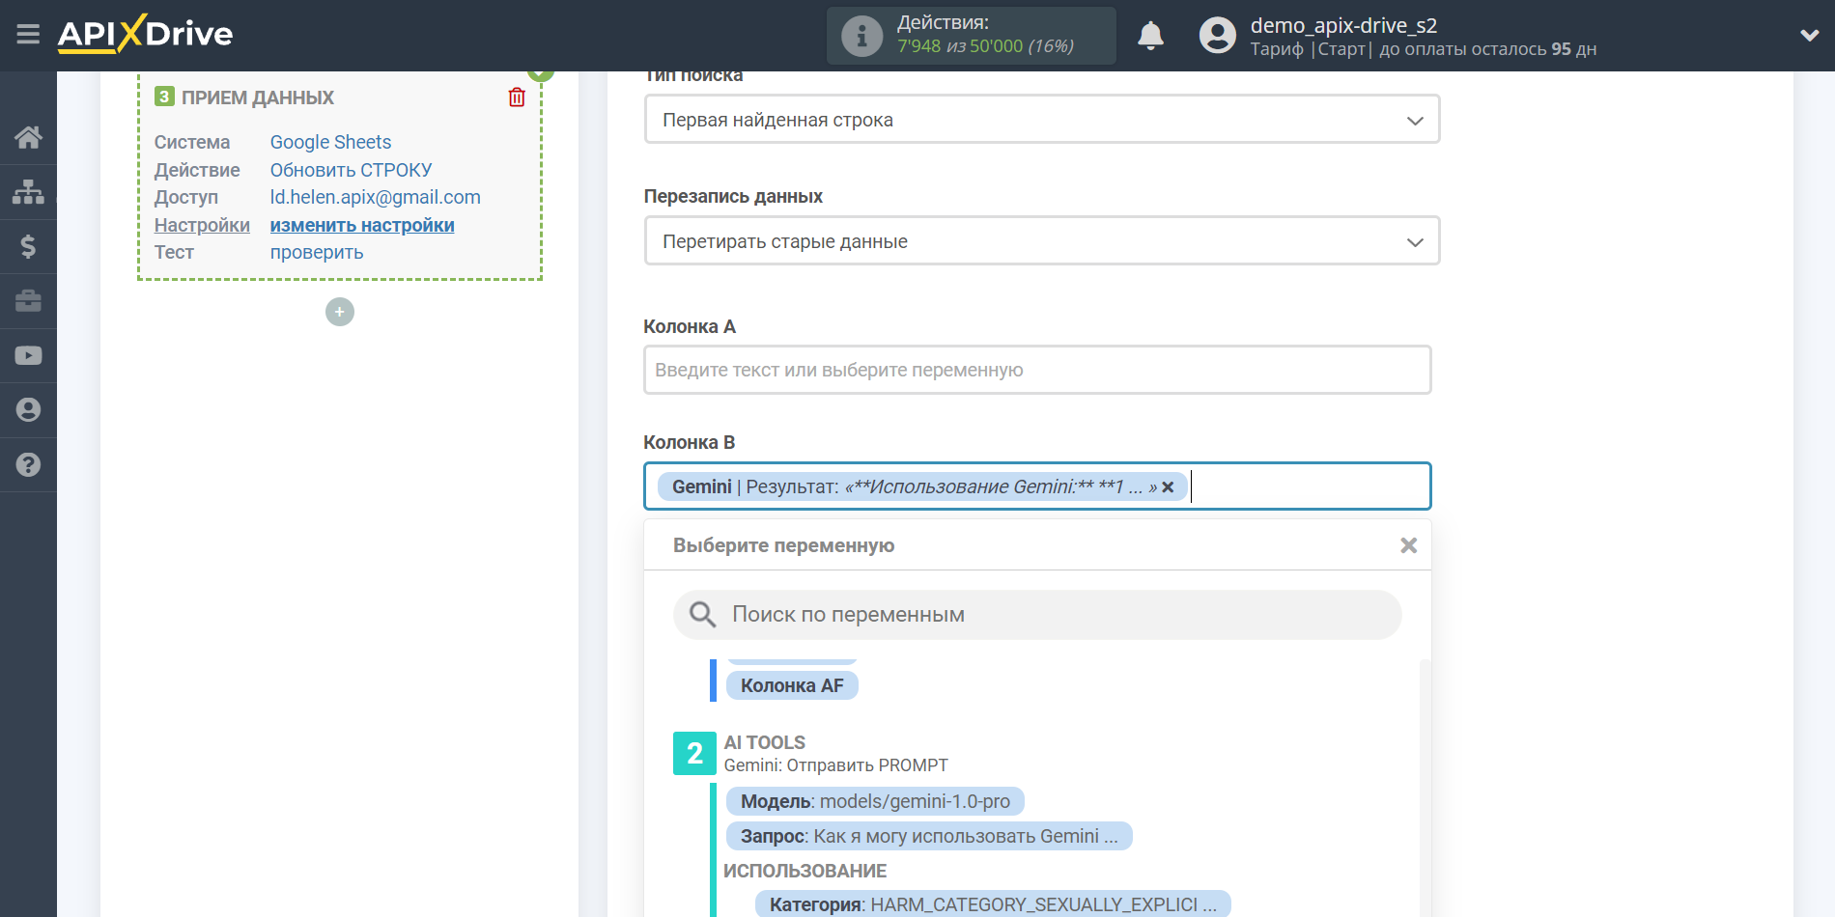Select the 'Категория' HARM_CATEGORY variable
The image size is (1835, 917).
pos(993,904)
